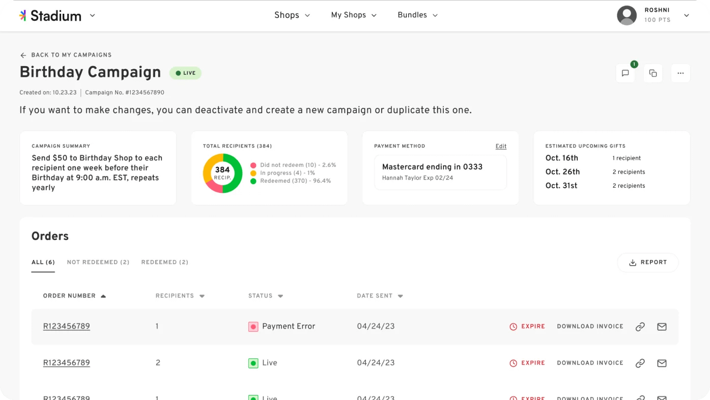Click the email icon on the first order row
This screenshot has height=400, width=710.
click(662, 326)
